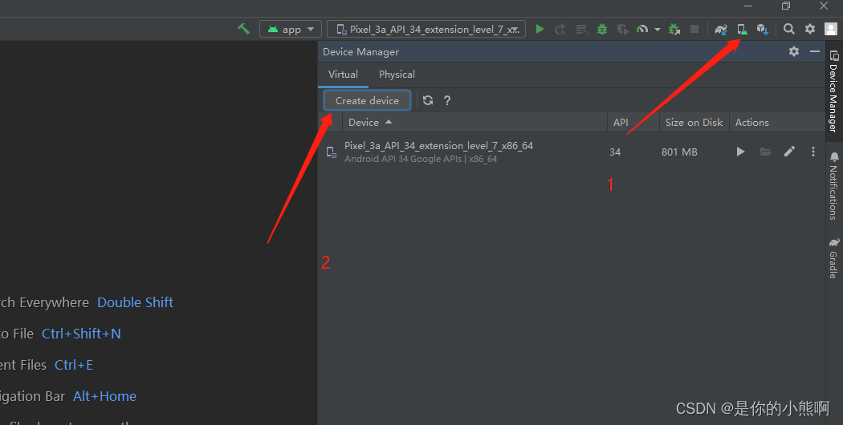Click the user account avatar icon
Image resolution: width=843 pixels, height=425 pixels.
point(831,29)
